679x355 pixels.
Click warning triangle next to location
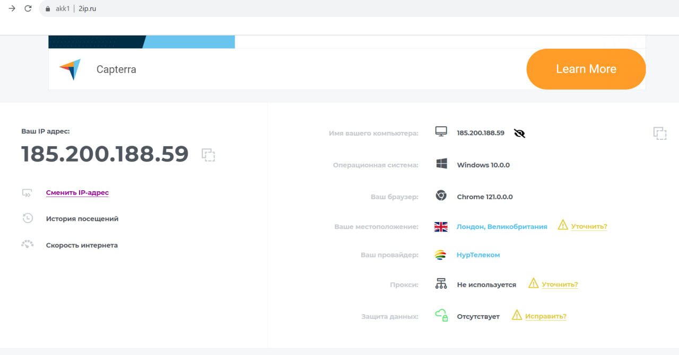point(563,225)
